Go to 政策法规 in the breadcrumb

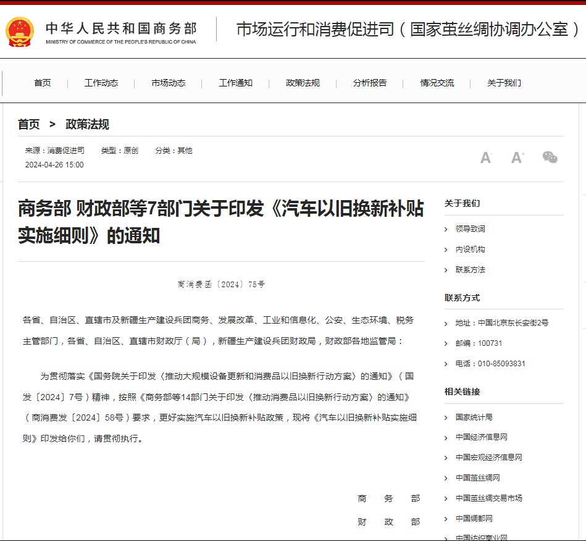[88, 125]
